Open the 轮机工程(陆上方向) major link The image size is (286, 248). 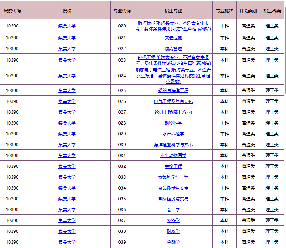click(173, 112)
